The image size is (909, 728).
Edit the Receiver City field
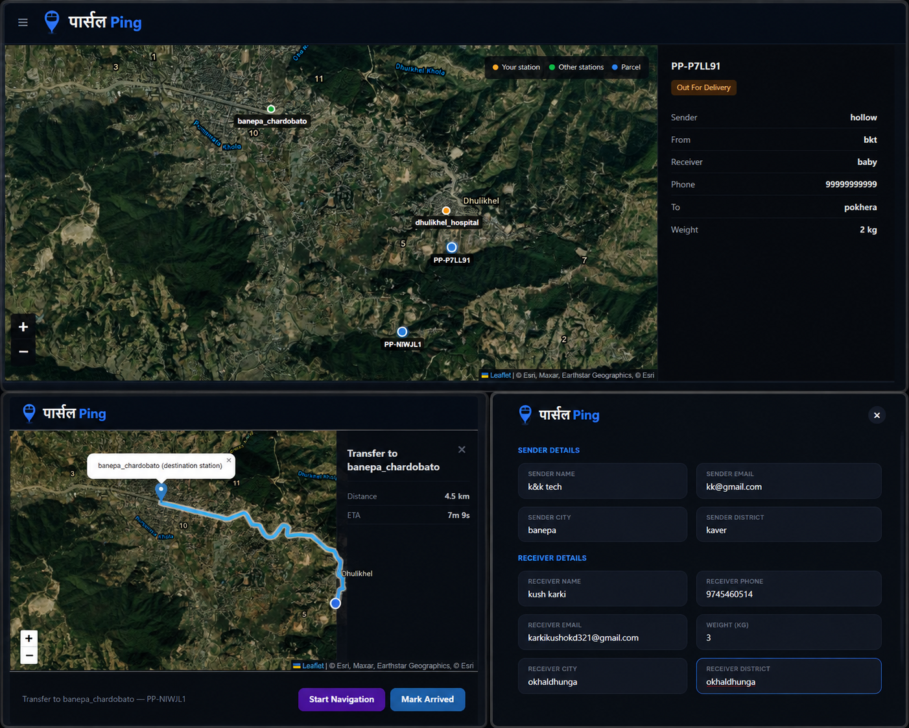point(602,676)
